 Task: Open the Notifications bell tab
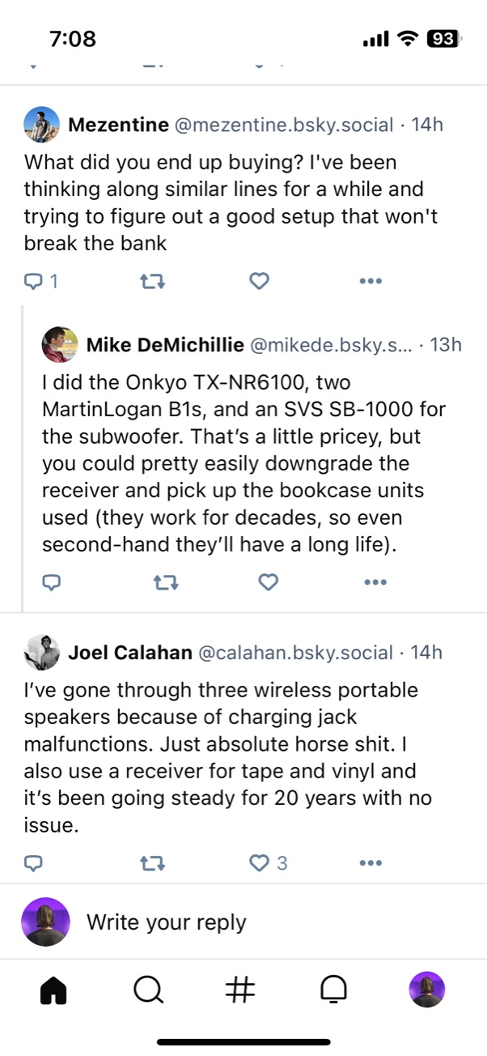click(x=333, y=990)
